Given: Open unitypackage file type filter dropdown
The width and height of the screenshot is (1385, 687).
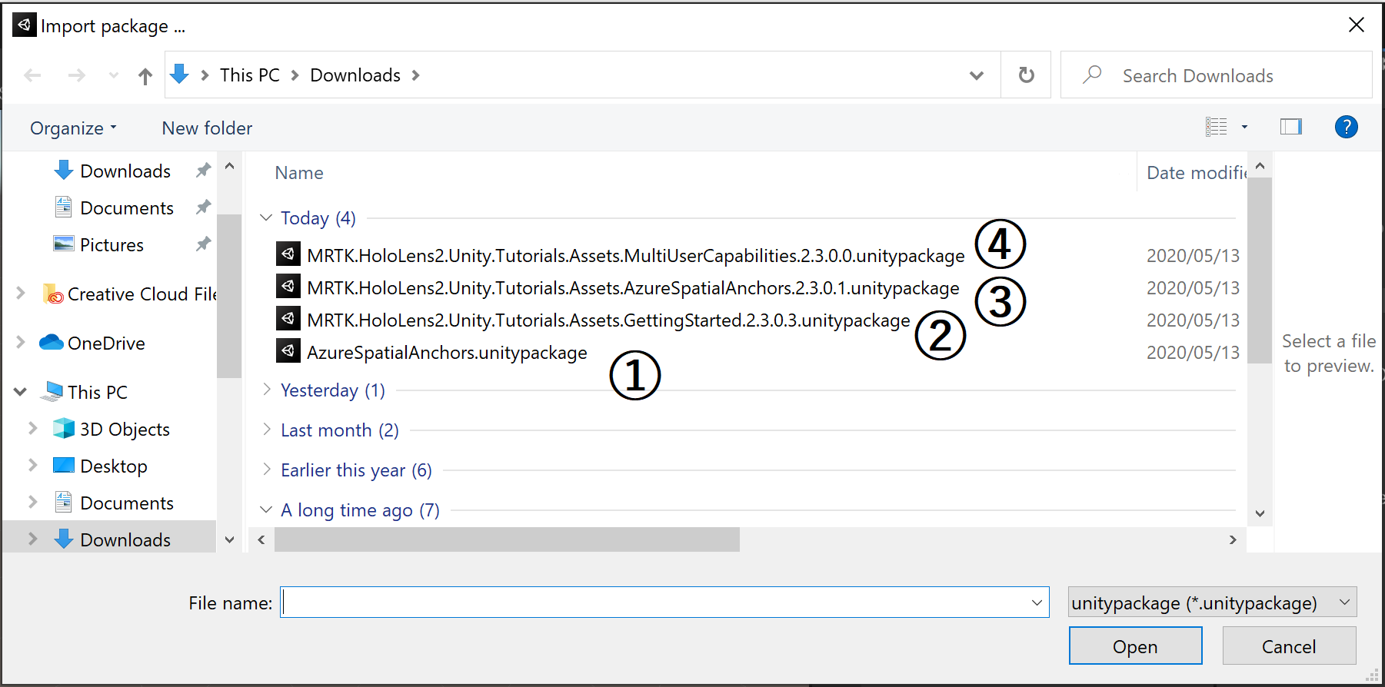Looking at the screenshot, I should (x=1212, y=602).
